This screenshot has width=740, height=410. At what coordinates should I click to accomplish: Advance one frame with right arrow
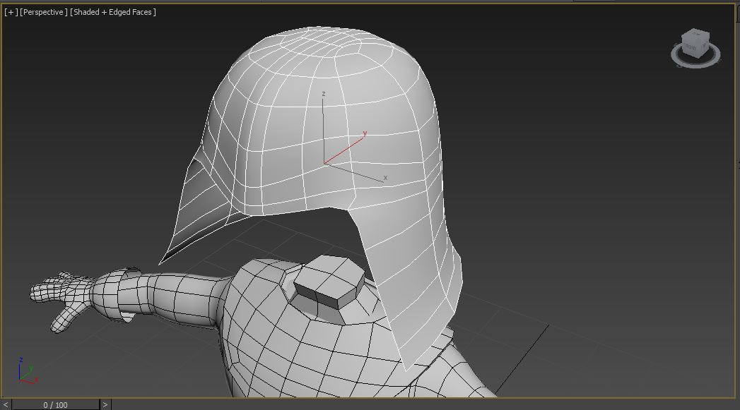pyautogui.click(x=105, y=404)
